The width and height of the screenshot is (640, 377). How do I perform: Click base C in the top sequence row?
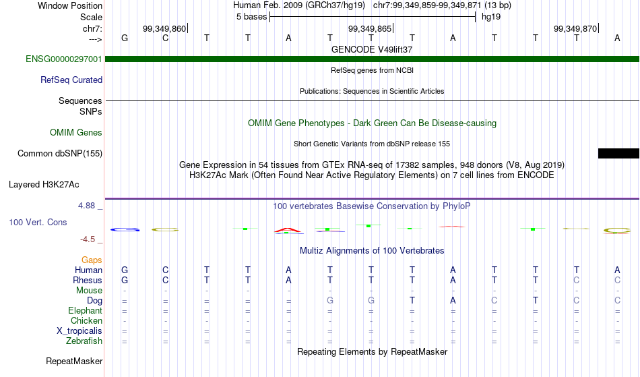coord(165,38)
